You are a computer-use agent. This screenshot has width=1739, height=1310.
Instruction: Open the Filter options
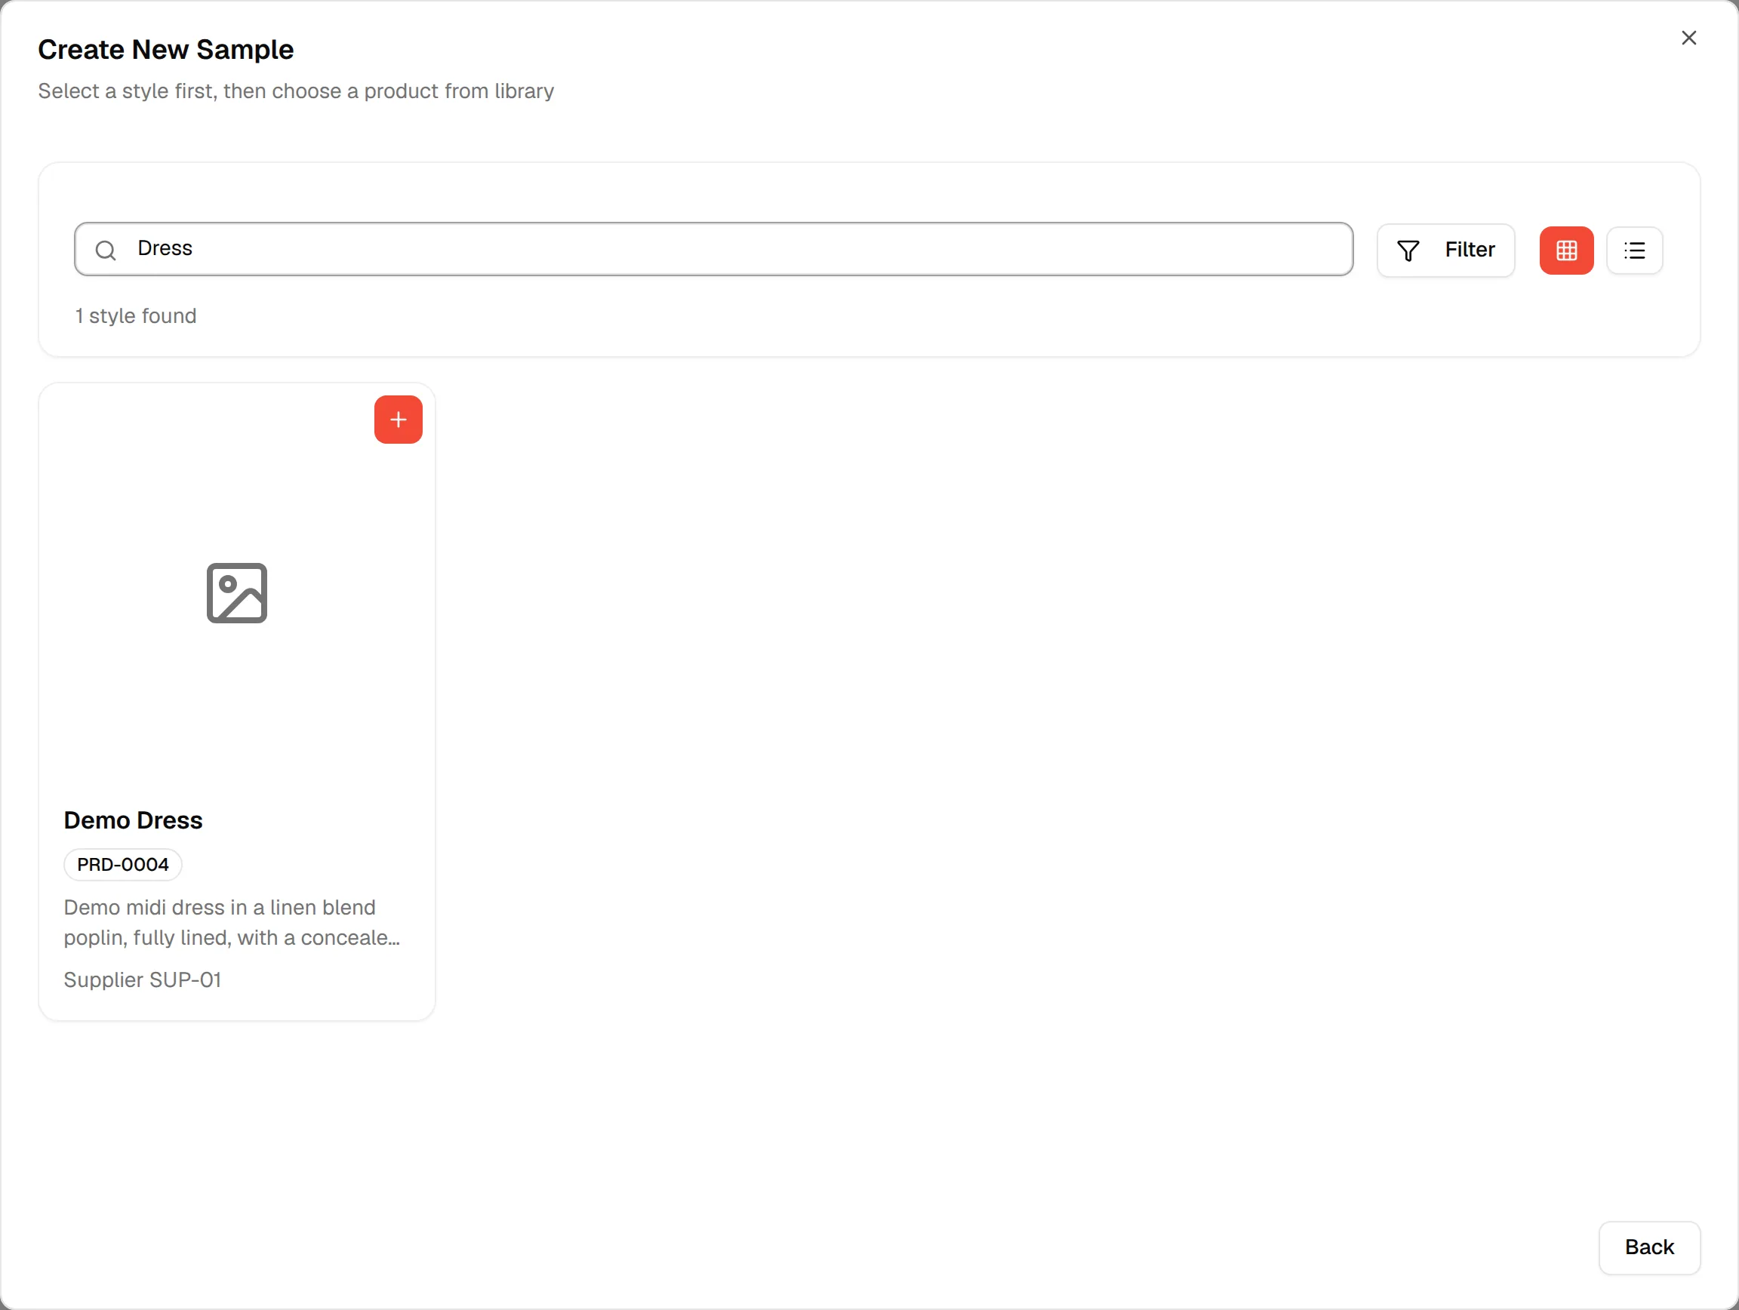(1445, 250)
